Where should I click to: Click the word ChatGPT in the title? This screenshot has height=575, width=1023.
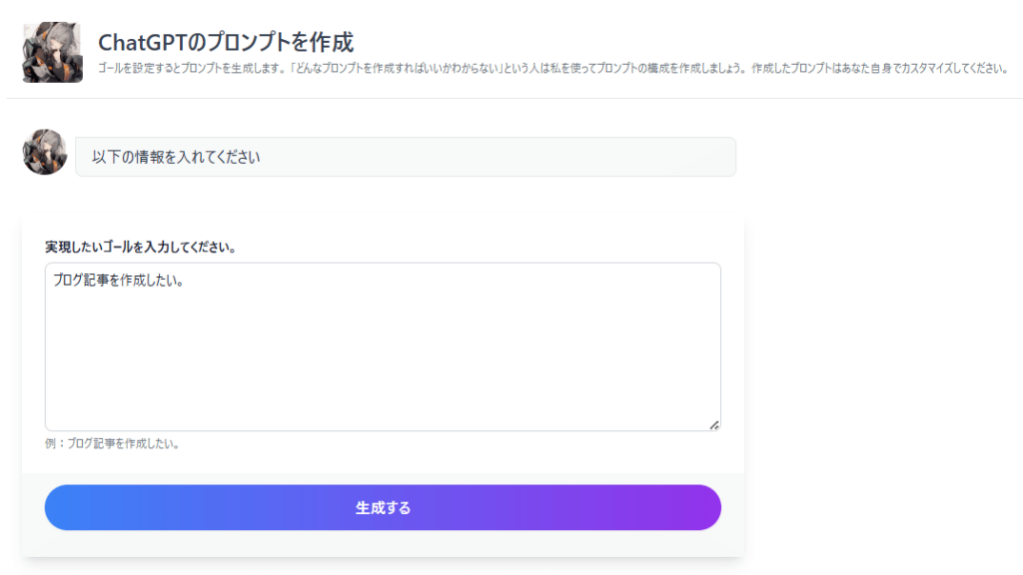coord(143,42)
